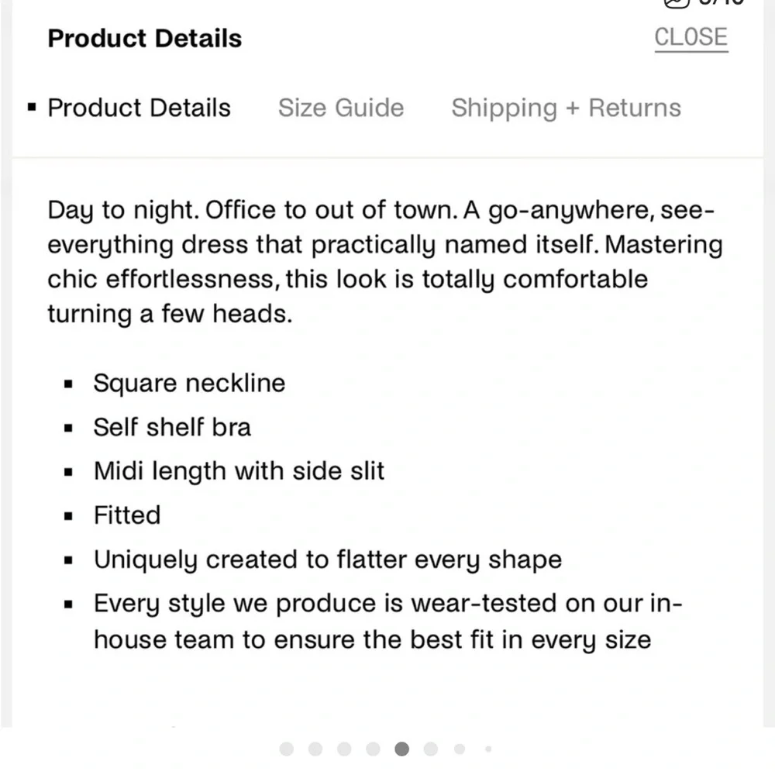Screen dimensions: 775x775
Task: Click the "Square neckline" bullet item
Action: coord(189,383)
